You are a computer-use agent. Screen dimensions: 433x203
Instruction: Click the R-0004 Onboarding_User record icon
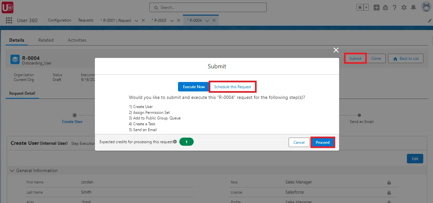coord(14,60)
